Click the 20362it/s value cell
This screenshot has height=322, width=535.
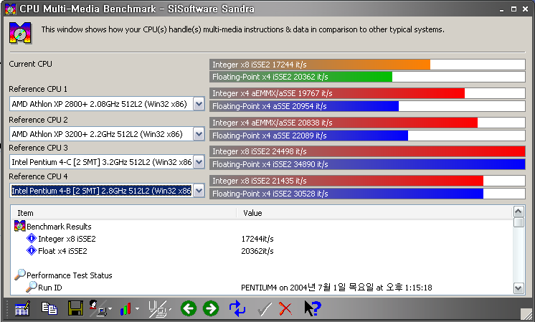coord(257,251)
